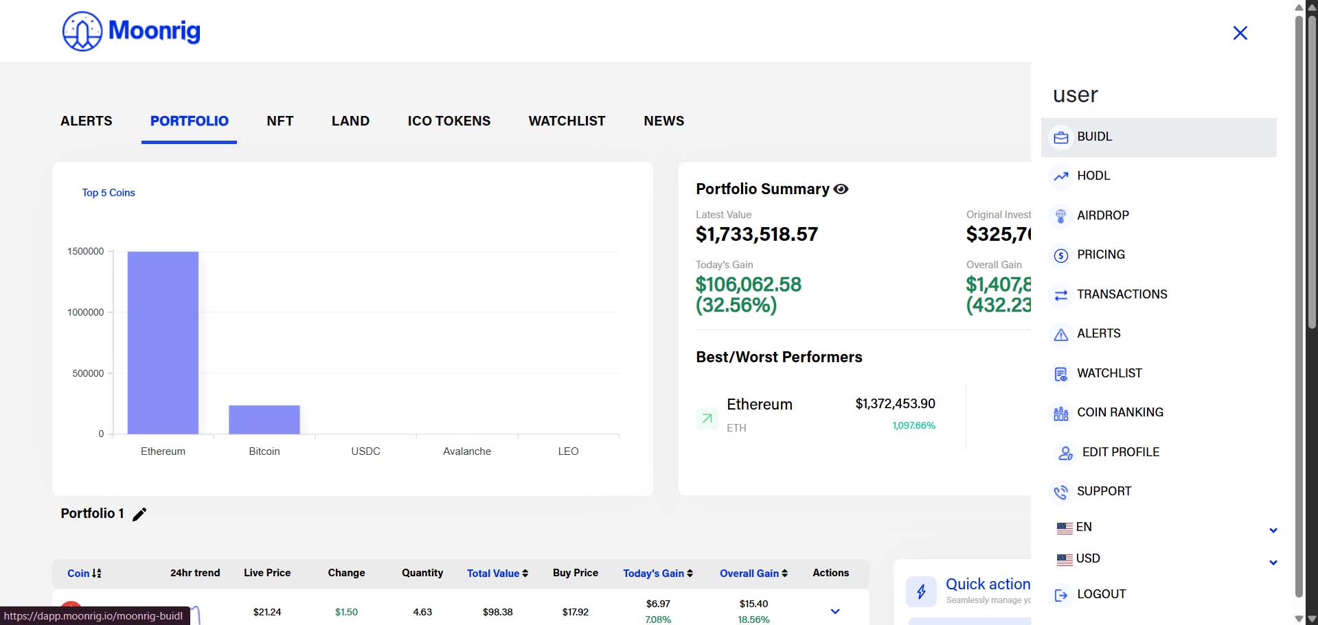Click the BUIDL briefcase icon
This screenshot has width=1318, height=625.
pos(1061,137)
